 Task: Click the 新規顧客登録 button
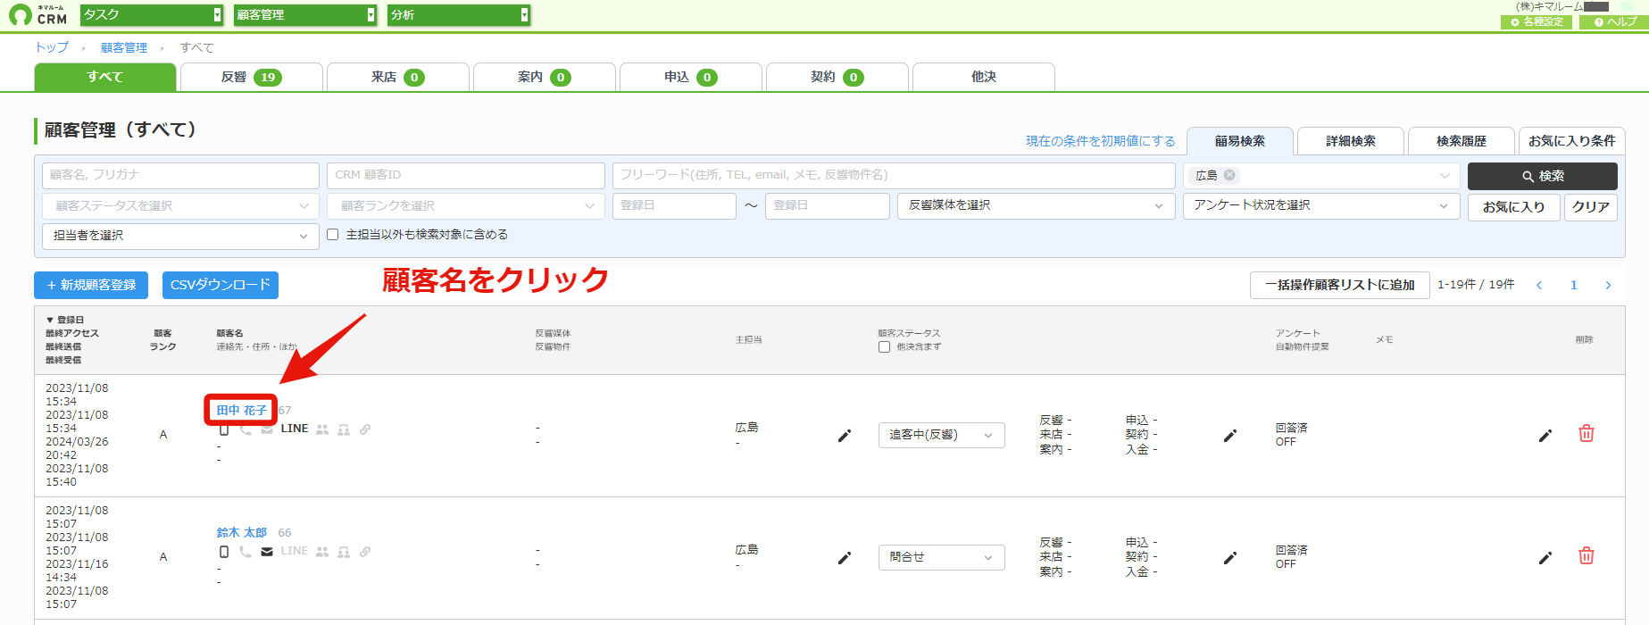tap(91, 285)
